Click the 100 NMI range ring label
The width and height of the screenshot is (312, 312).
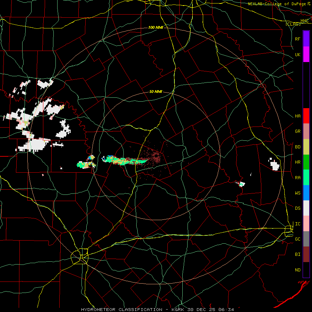(156, 27)
